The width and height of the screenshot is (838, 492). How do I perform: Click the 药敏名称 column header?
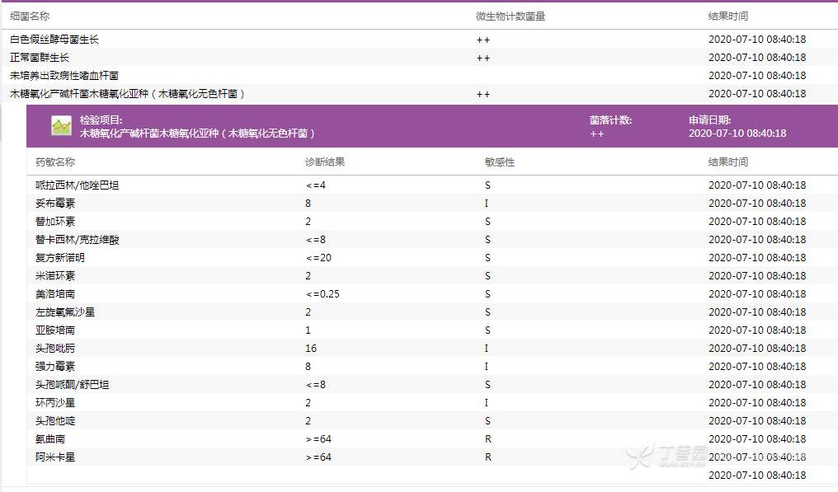click(55, 162)
